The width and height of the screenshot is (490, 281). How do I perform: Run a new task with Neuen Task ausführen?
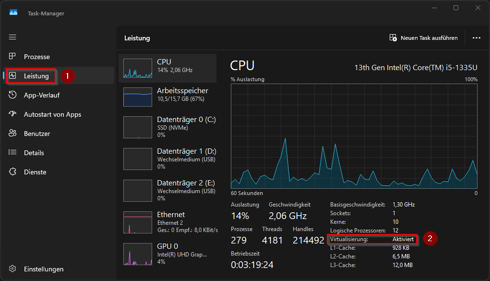click(423, 38)
